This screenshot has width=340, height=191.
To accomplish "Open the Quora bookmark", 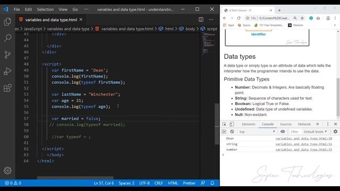I will tap(244, 25).
